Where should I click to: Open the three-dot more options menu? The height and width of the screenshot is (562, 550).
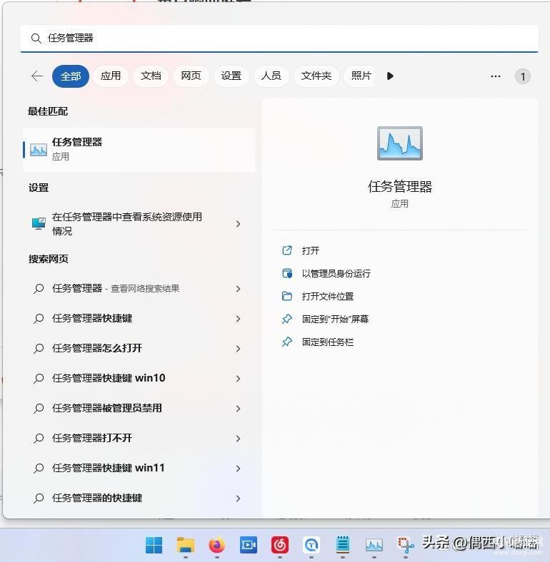tap(496, 76)
